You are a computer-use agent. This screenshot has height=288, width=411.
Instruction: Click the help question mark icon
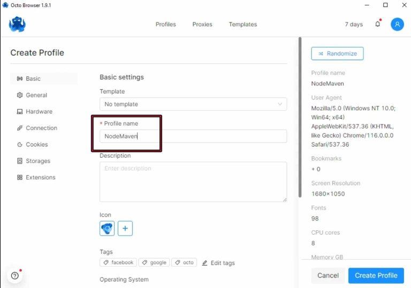click(x=14, y=276)
